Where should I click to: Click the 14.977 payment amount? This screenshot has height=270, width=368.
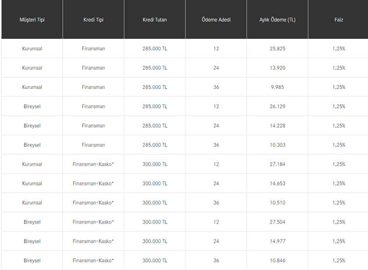tap(277, 241)
